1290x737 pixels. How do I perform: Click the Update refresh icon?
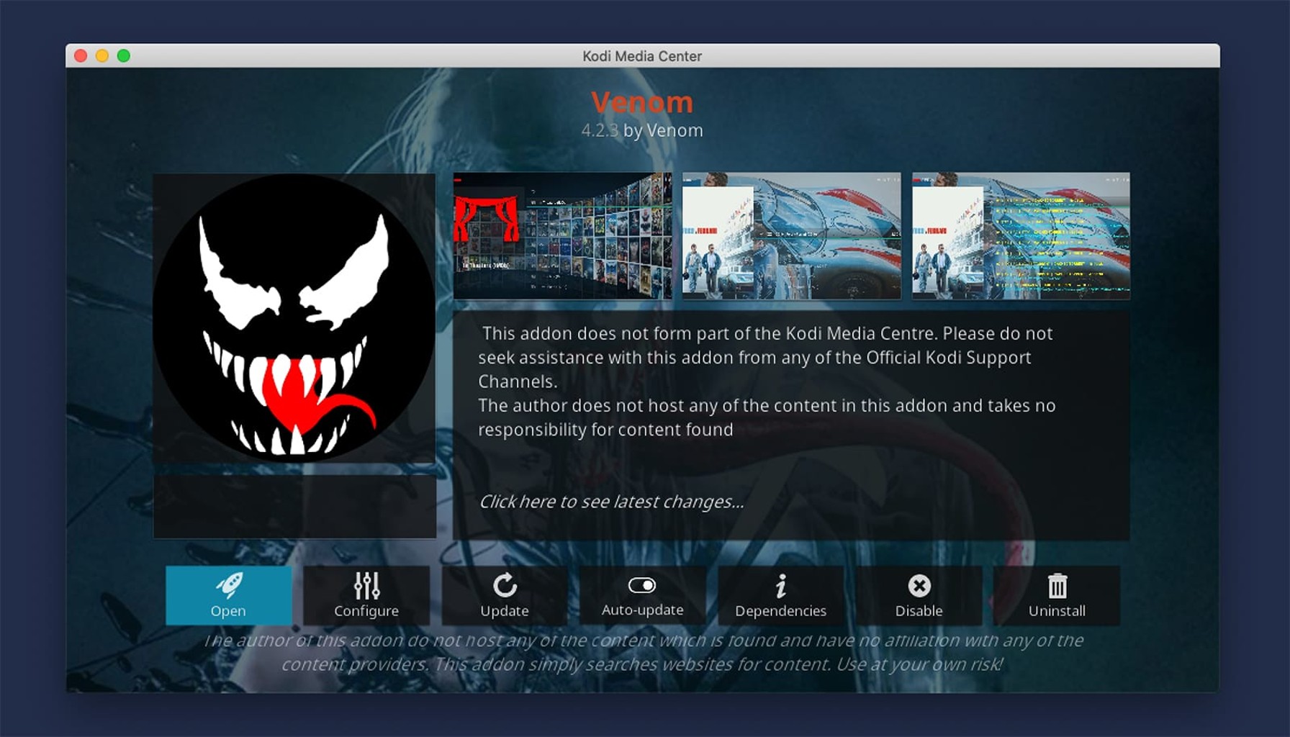click(x=505, y=585)
